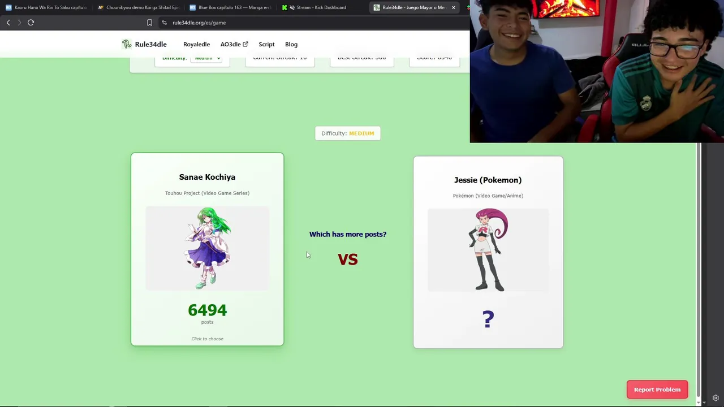Close the Rule34dle browser tab

pyautogui.click(x=453, y=7)
